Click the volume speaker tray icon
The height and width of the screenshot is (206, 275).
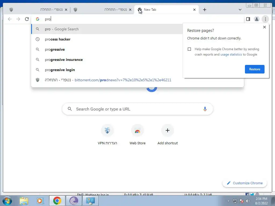pos(248,201)
